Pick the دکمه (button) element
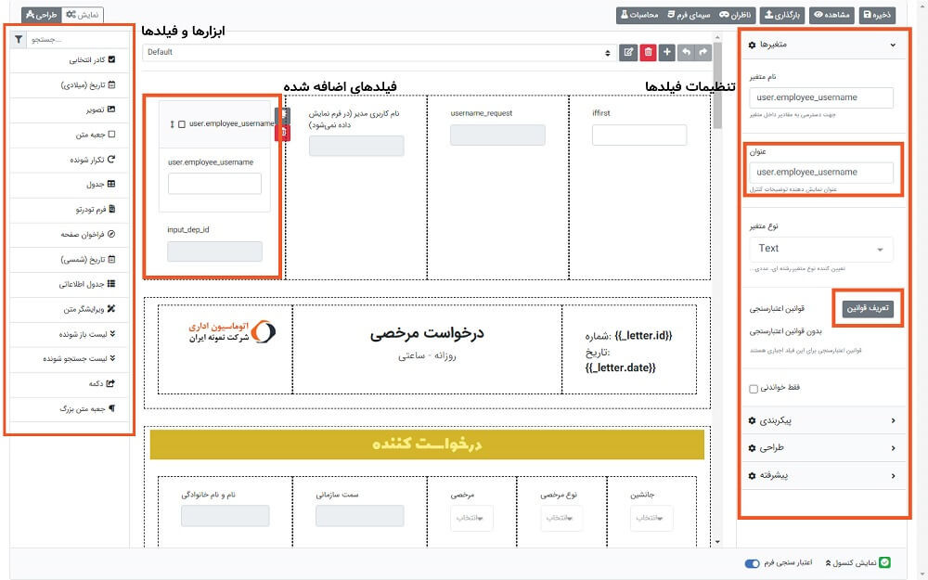The image size is (928, 580). tap(70, 384)
